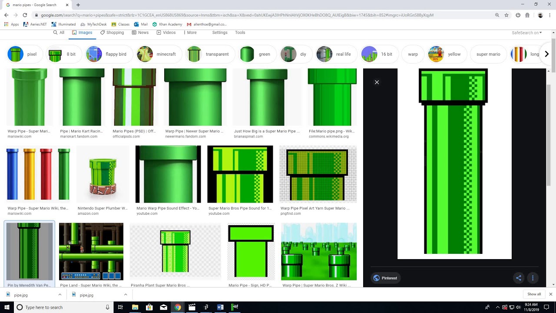Open the Apps bookmarks shortcut
Image resolution: width=556 pixels, height=313 pixels.
pos(11,24)
